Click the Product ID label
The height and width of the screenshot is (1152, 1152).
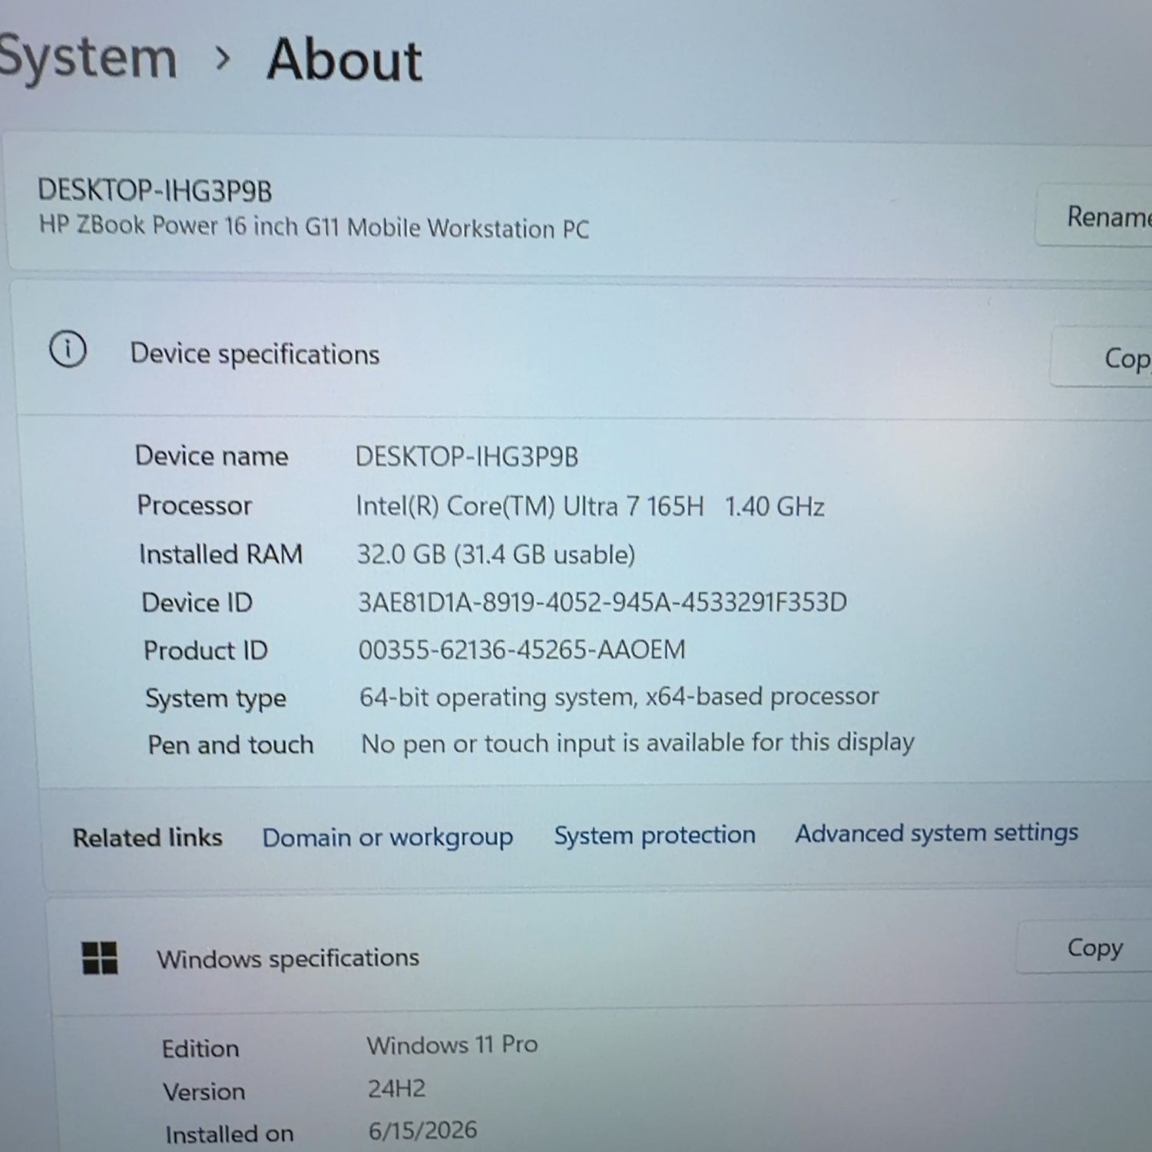click(x=206, y=650)
